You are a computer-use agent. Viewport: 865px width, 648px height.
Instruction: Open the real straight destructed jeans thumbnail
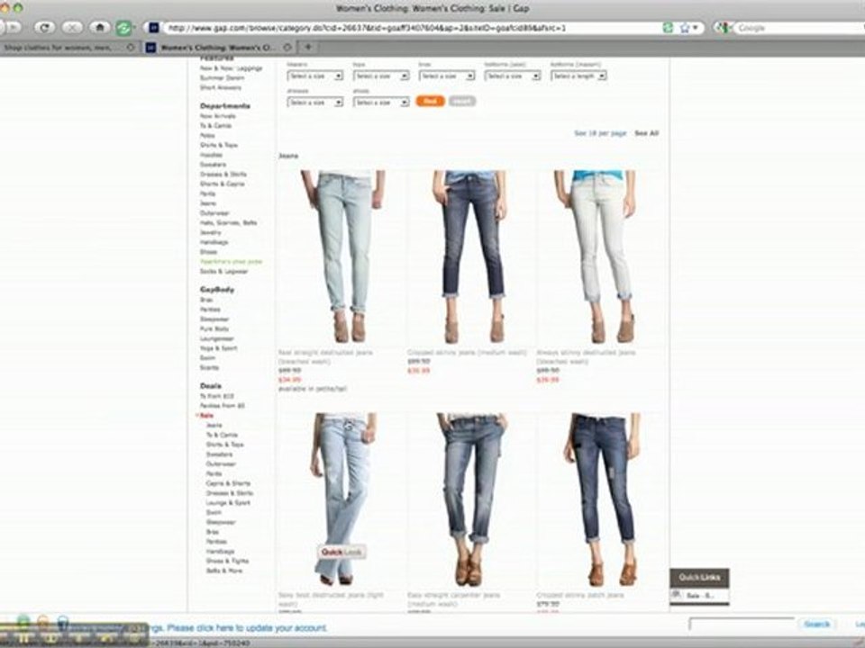[342, 257]
